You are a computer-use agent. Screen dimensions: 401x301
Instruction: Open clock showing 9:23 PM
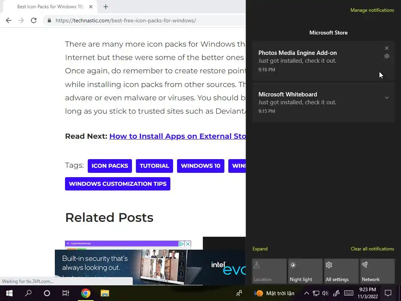coord(367,293)
